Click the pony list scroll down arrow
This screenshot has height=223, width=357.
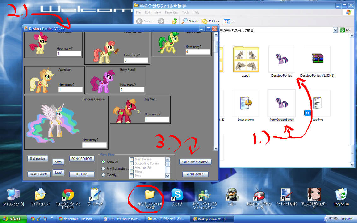[216, 148]
